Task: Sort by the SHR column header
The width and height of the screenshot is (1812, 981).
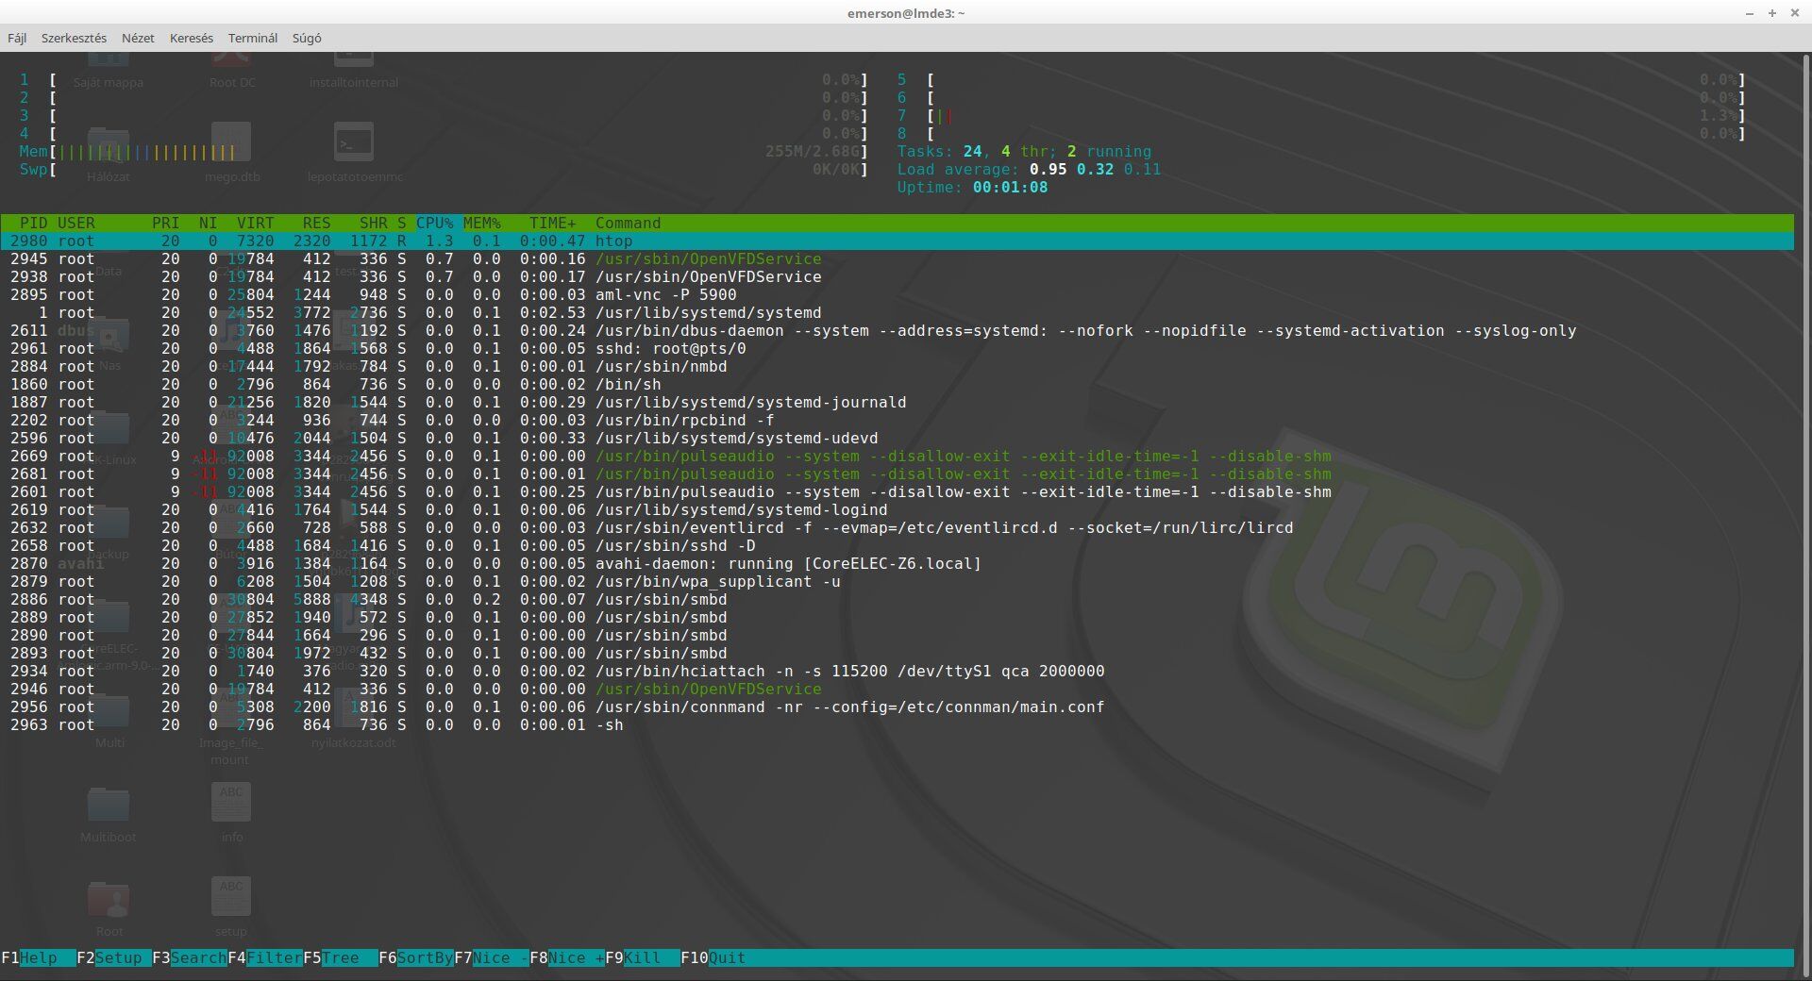Action: pyautogui.click(x=373, y=224)
